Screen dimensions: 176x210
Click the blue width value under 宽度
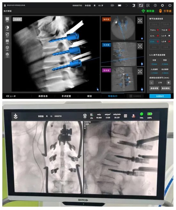[165, 64]
